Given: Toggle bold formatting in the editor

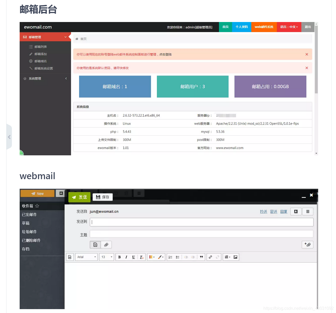Looking at the screenshot, I should (119, 257).
